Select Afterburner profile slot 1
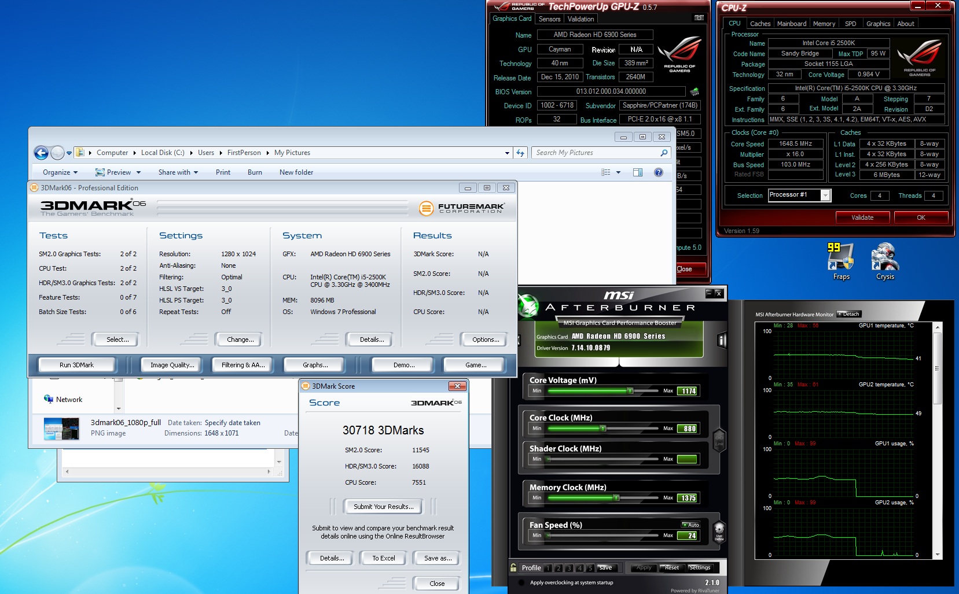This screenshot has height=594, width=959. (548, 568)
